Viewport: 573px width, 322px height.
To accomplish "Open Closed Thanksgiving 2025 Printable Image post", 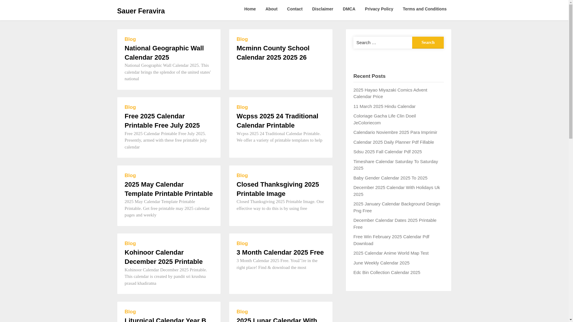I will pyautogui.click(x=278, y=189).
